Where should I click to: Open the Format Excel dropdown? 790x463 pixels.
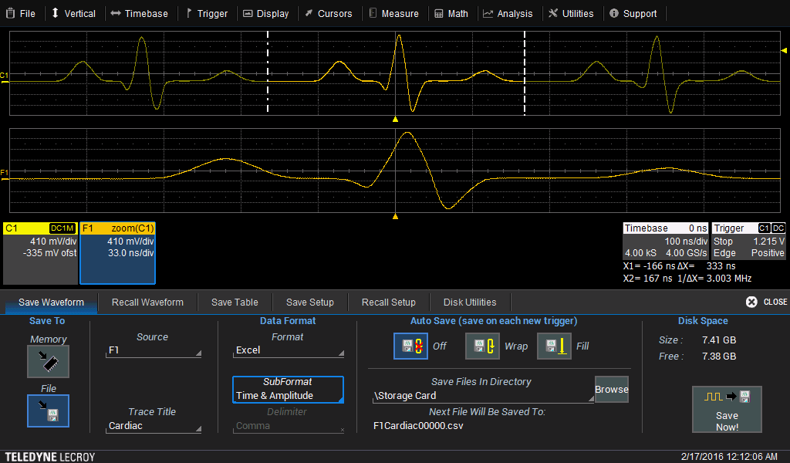click(288, 350)
